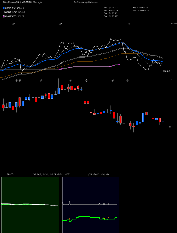Select the 'DOW MT: 25.24' legend label
The width and height of the screenshot is (177, 233).
tap(15, 12)
